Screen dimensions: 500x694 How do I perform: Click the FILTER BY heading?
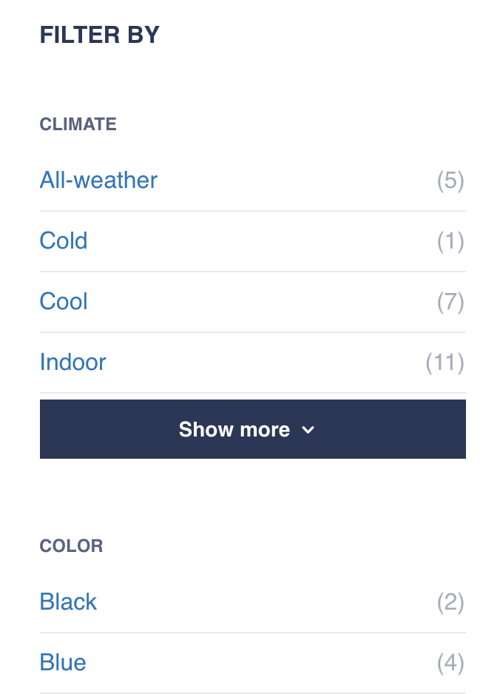[100, 35]
